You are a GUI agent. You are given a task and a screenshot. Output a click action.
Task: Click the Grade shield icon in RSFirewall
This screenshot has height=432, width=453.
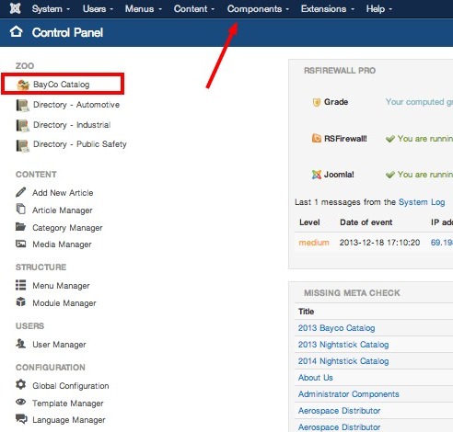pos(317,102)
